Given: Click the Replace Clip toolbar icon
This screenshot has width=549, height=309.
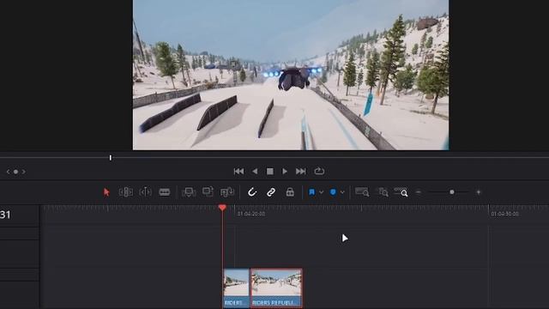Looking at the screenshot, I should pos(226,192).
